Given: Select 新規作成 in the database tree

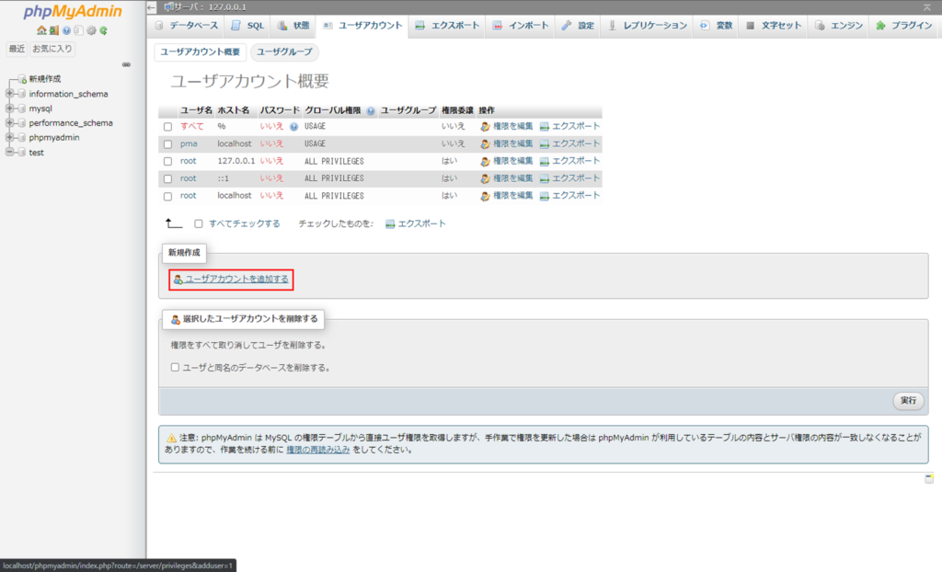Looking at the screenshot, I should click(x=44, y=79).
